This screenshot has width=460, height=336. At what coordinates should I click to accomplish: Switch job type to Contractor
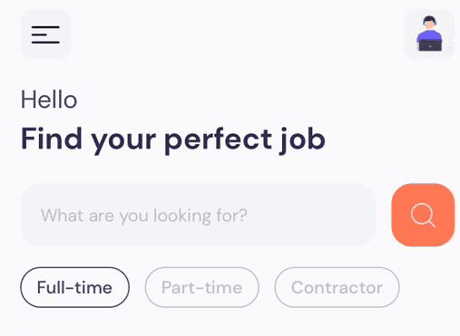[x=337, y=287]
